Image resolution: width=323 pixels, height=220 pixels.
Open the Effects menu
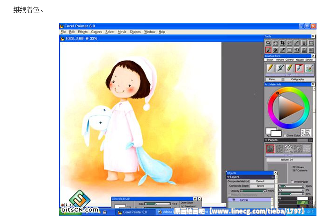coord(82,32)
